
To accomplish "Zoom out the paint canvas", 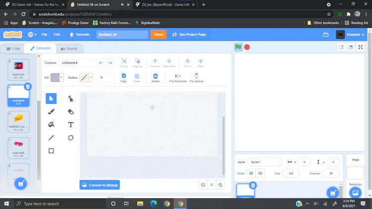I will click(203, 185).
